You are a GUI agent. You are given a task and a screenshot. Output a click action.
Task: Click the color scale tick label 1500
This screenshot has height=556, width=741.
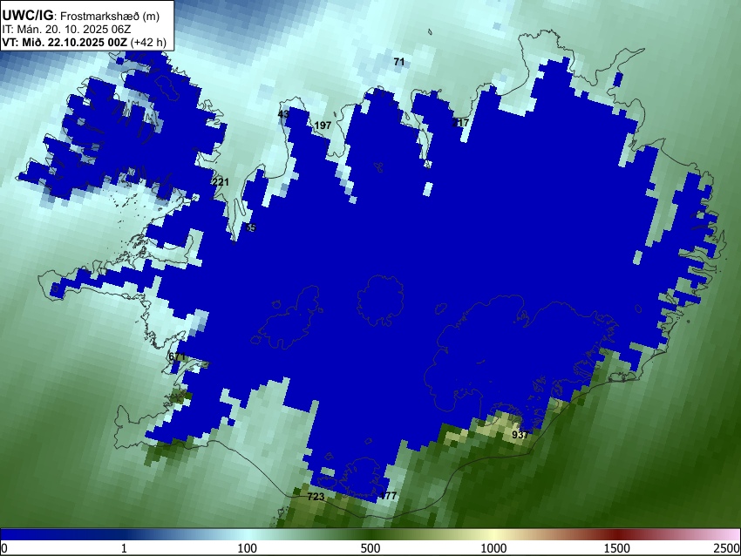[617, 548]
